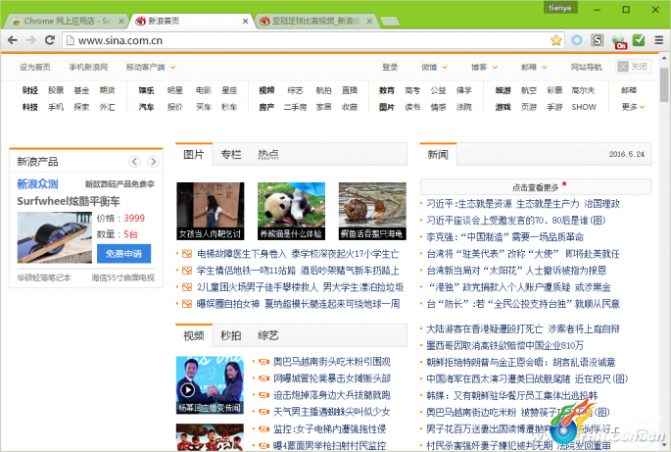
Task: Click the blue circle extension icon
Action: 577,40
